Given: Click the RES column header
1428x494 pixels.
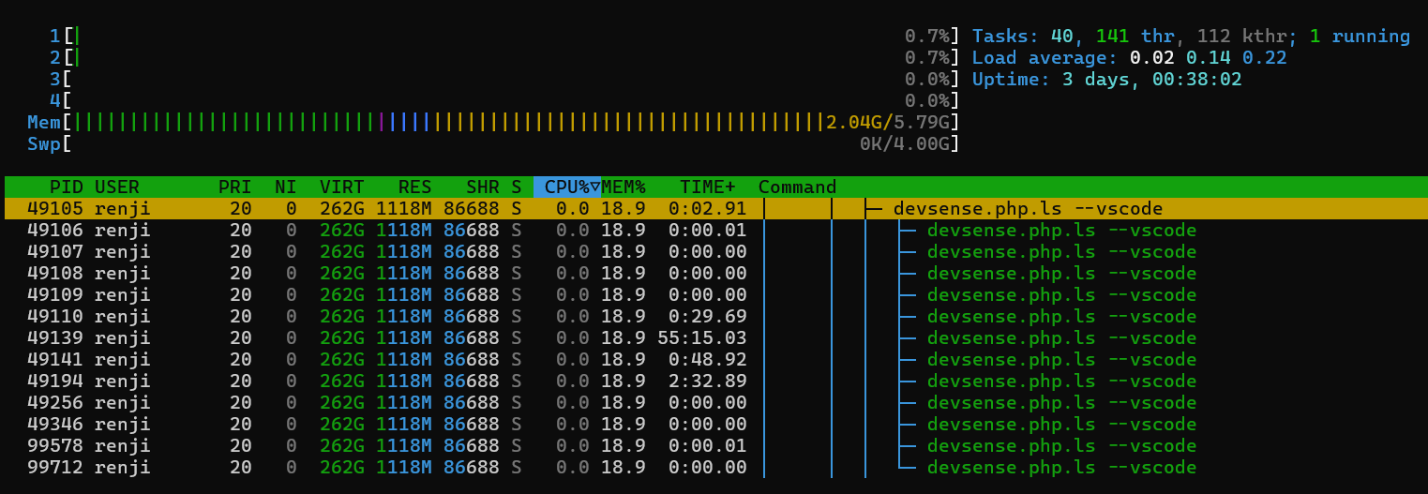Looking at the screenshot, I should tap(414, 187).
